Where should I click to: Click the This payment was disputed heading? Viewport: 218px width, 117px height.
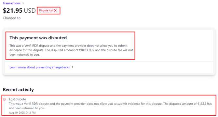38,38
